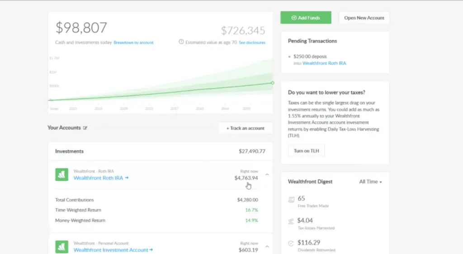This screenshot has width=463, height=254.
Task: Click the Roth IRA balance $4,763.94
Action: point(246,178)
